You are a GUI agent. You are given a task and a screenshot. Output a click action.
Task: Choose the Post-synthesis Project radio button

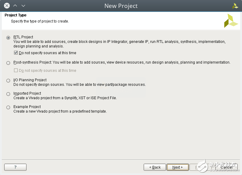pos(8,63)
